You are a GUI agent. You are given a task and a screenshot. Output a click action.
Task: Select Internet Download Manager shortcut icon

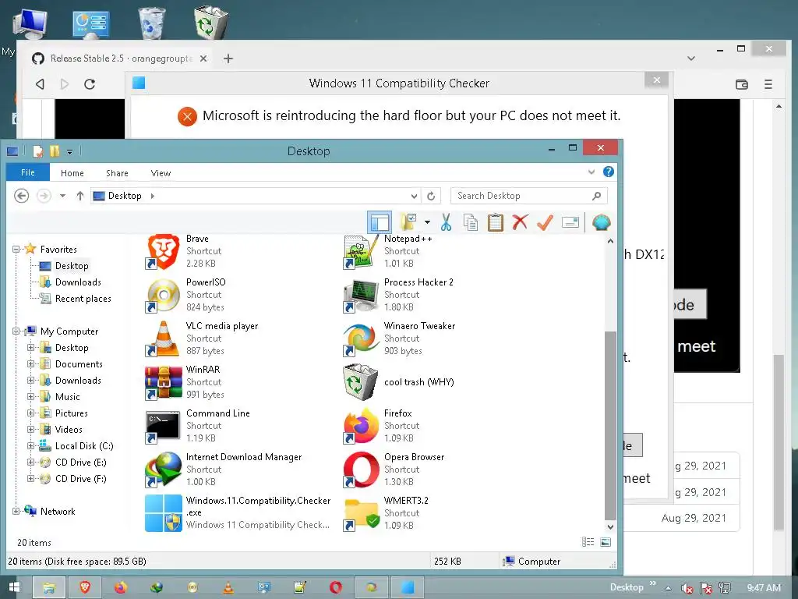point(164,470)
